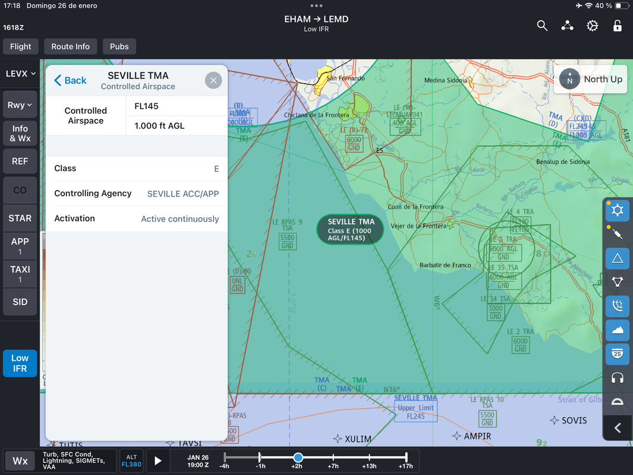Tap the LE (R)-72 restricted area label
This screenshot has height=475, width=633.
click(354, 140)
